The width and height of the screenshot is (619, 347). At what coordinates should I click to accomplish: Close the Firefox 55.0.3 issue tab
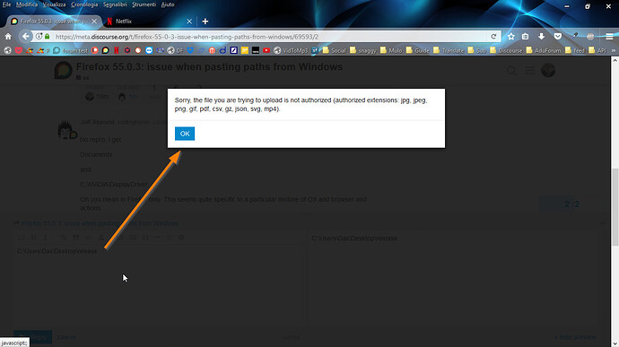(94, 22)
